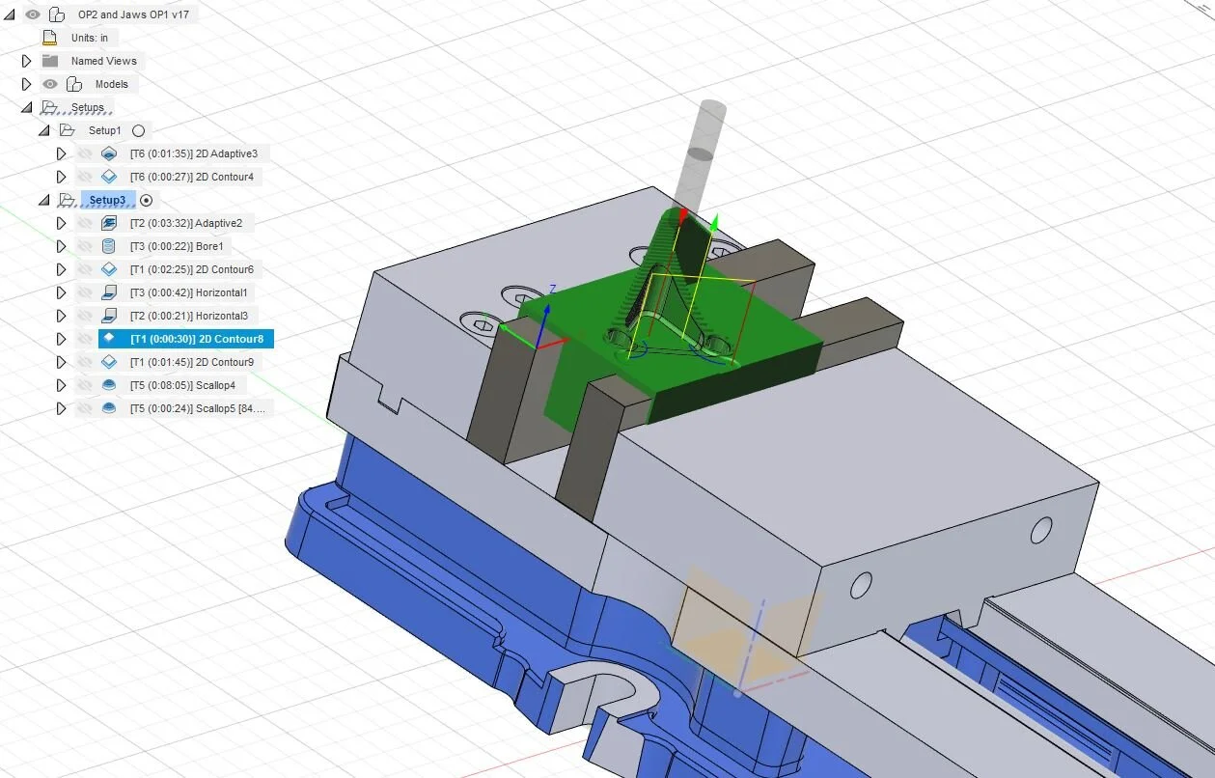The width and height of the screenshot is (1215, 778).
Task: Select the 'Setups' label
Action: pos(88,107)
